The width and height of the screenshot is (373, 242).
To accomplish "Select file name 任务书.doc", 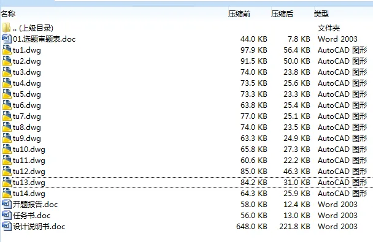I will [32, 216].
